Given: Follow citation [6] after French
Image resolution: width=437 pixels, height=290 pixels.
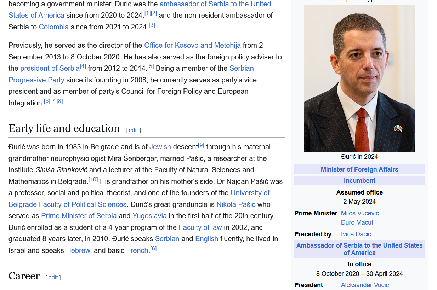Looking at the screenshot, I should tap(153, 249).
